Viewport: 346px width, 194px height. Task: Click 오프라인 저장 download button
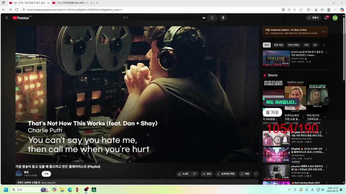pyautogui.click(x=226, y=174)
